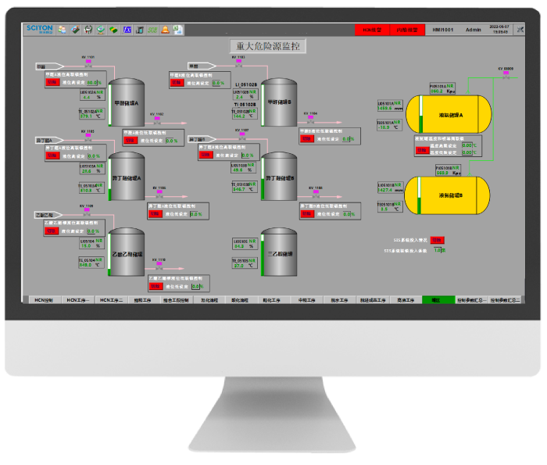Toggle red interlock button for 乙酸乙酯 high level
The width and height of the screenshot is (547, 465).
point(52,231)
